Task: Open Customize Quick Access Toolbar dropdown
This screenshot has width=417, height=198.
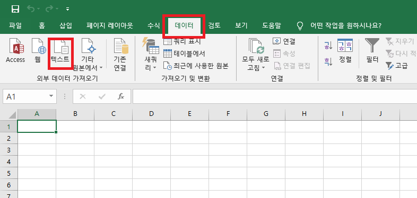Action: [x=67, y=10]
